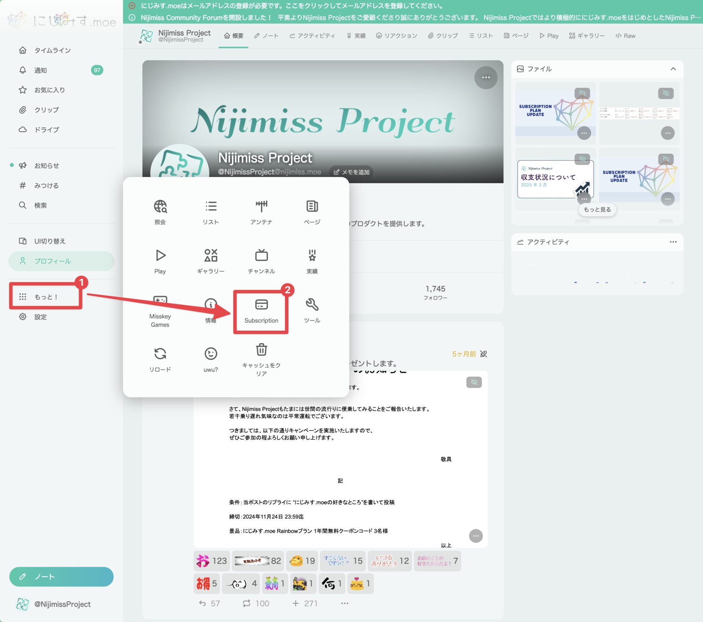Click @NijimissProject account at bottom left
Viewport: 703px width, 622px height.
click(x=54, y=604)
